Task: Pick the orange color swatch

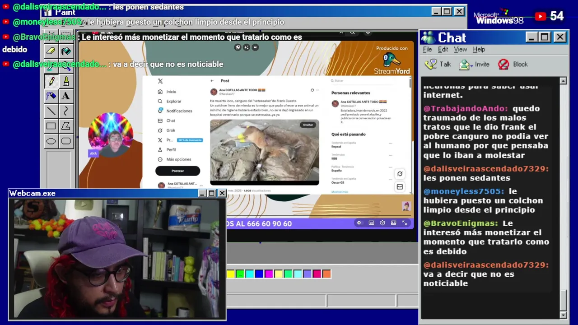Action: click(326, 274)
